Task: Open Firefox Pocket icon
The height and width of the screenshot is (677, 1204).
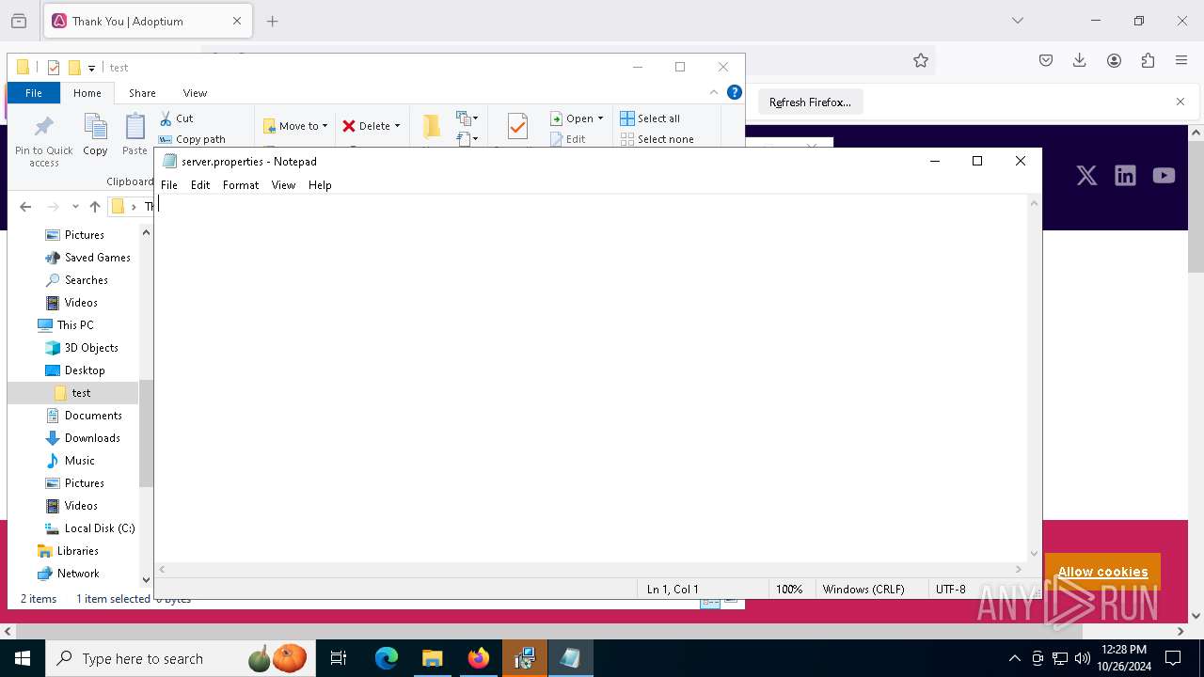Action: (1046, 60)
